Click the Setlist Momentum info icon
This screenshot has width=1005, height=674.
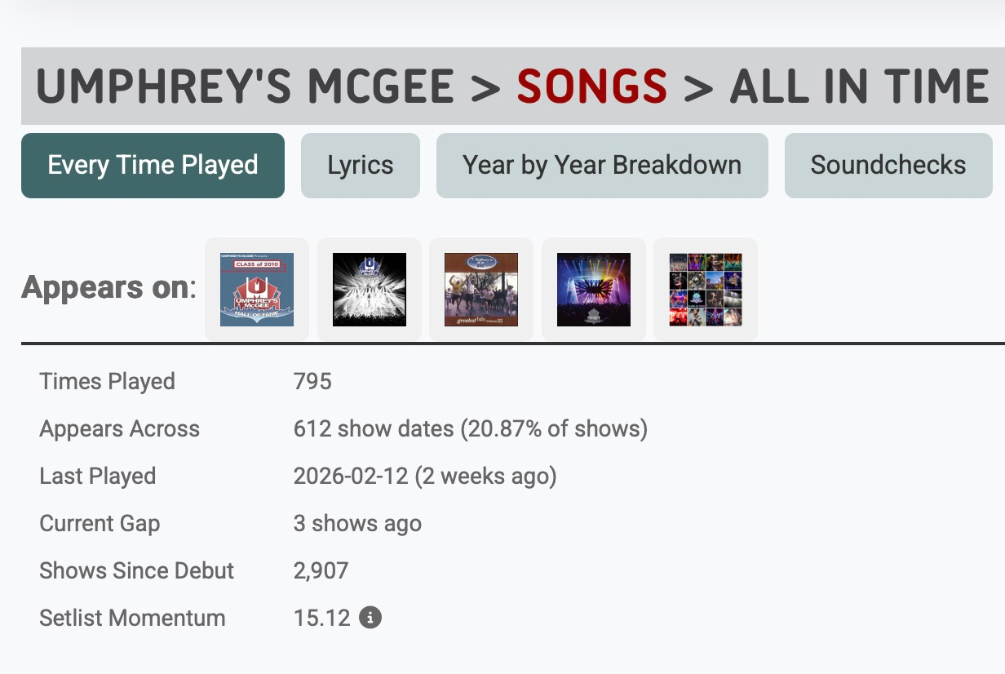[370, 618]
